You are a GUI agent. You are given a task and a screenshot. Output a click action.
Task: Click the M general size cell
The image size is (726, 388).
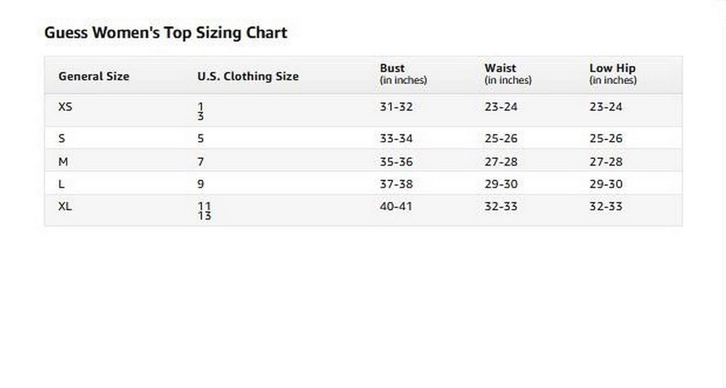point(63,162)
